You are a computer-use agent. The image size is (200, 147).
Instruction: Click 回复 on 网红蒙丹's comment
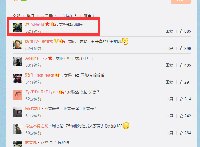pos(169,116)
